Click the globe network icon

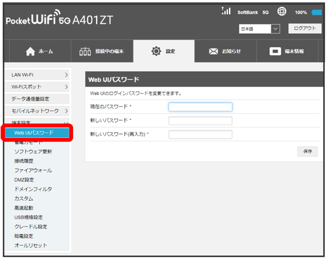[282, 11]
